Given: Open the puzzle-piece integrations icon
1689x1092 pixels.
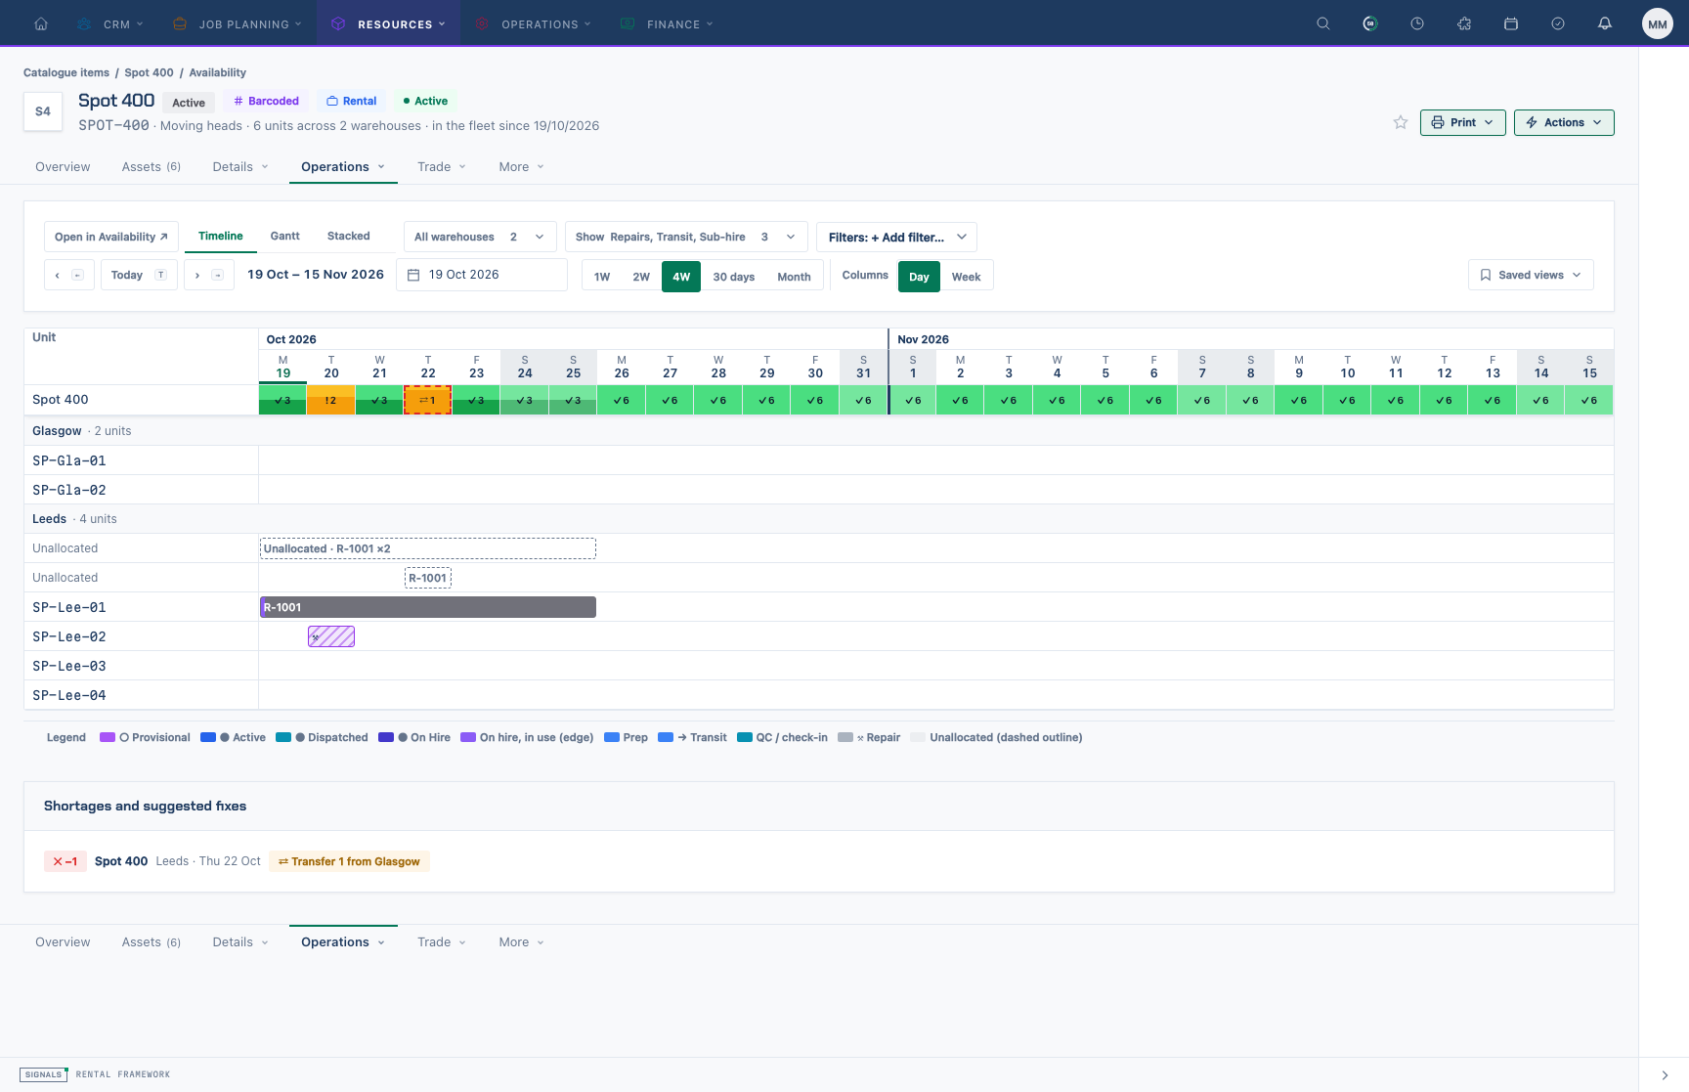Looking at the screenshot, I should [1464, 23].
